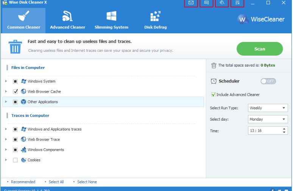293x191 pixels.
Task: Click the Traces in Computer heading
Action: [x=30, y=116]
